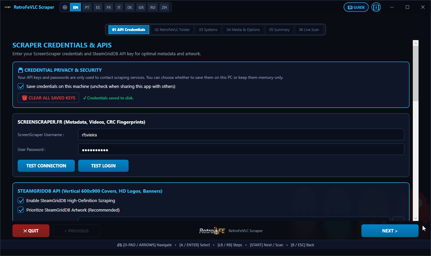Minimize the RetroFeVLC Scraper window
431x256 pixels.
coord(392,7)
